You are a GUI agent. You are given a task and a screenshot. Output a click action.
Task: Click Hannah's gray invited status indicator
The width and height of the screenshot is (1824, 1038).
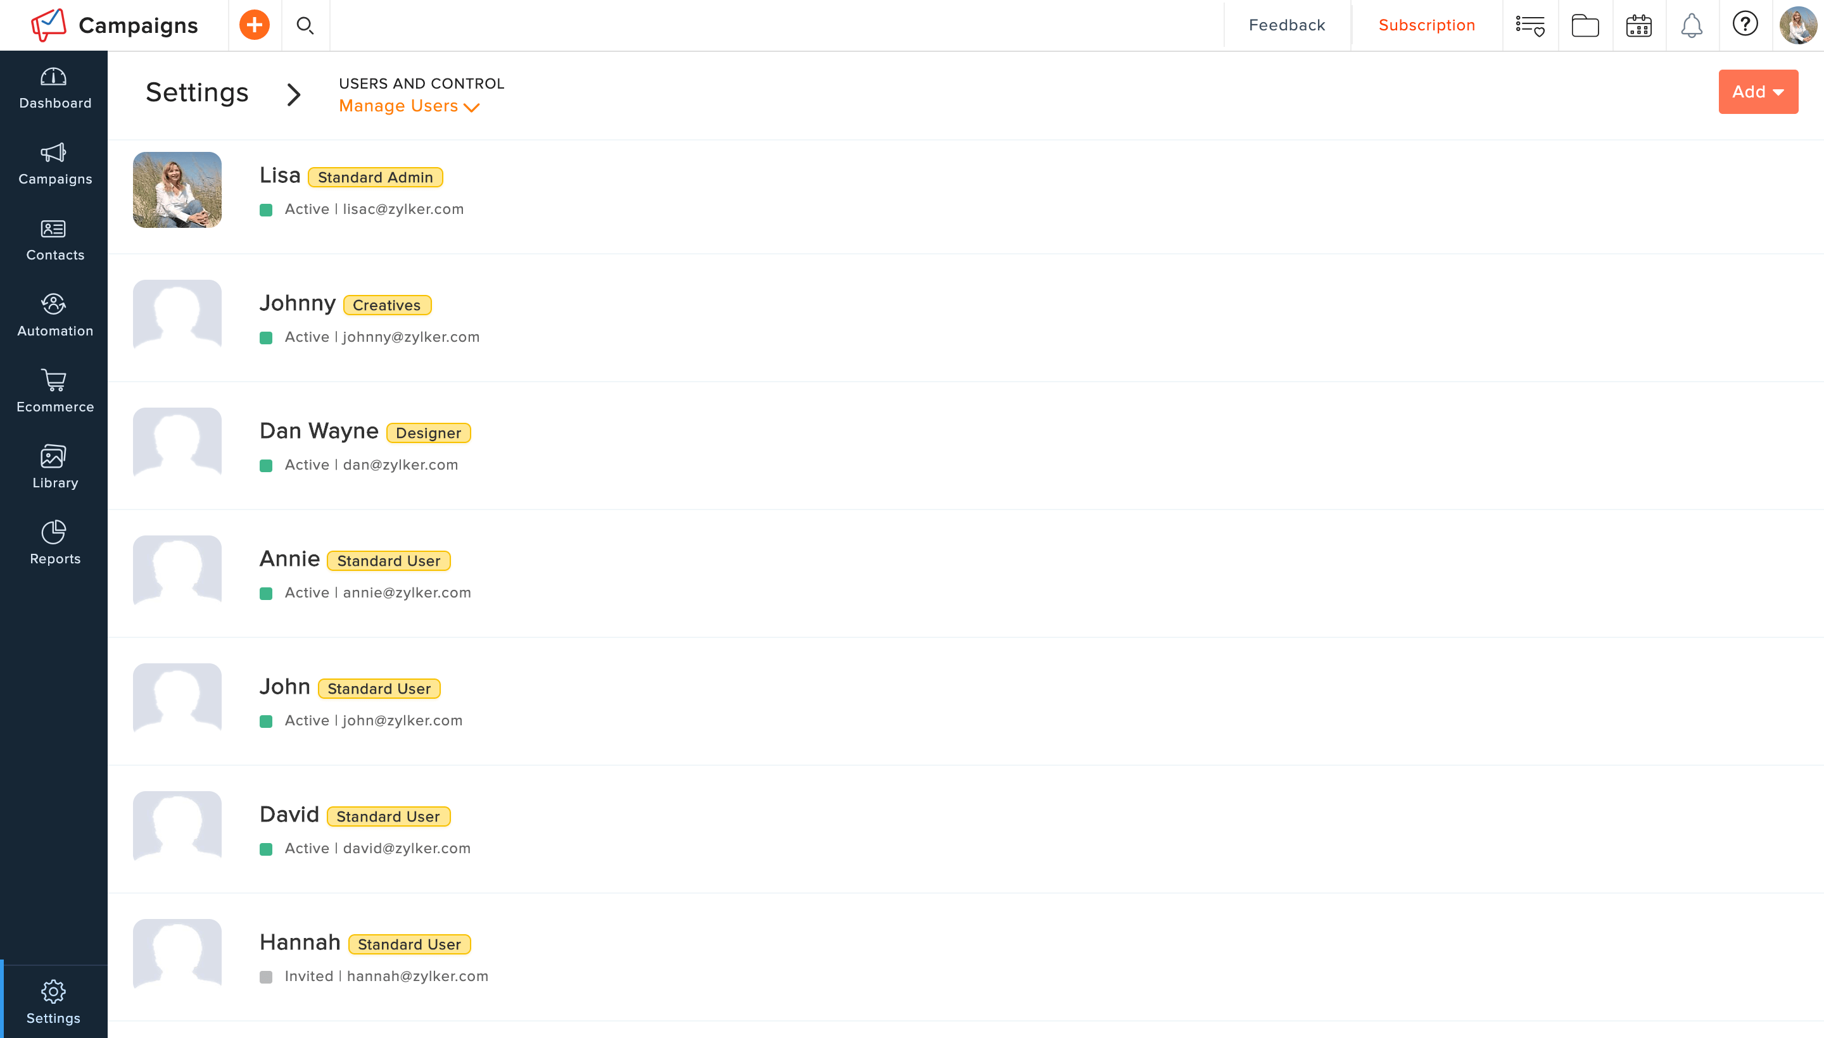(267, 976)
